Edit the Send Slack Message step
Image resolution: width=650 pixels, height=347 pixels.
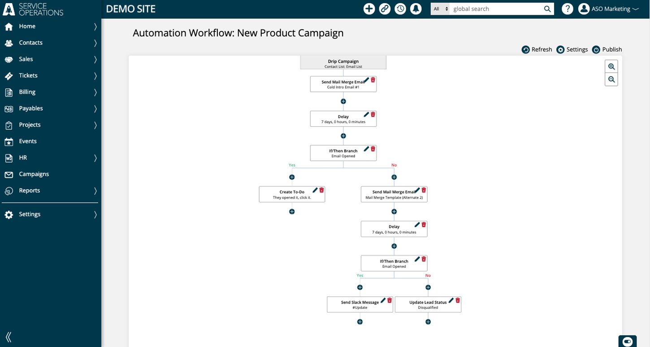coord(383,300)
